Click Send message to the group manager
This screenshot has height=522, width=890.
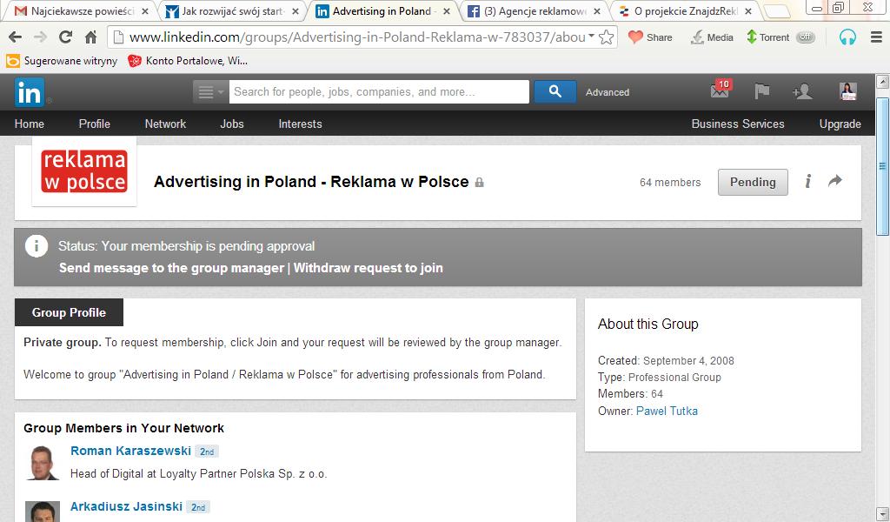(171, 268)
